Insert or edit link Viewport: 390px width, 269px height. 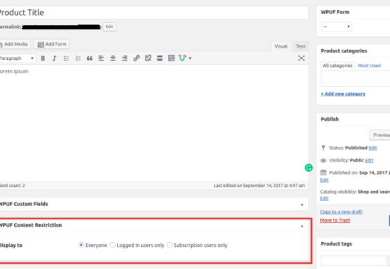(x=136, y=59)
